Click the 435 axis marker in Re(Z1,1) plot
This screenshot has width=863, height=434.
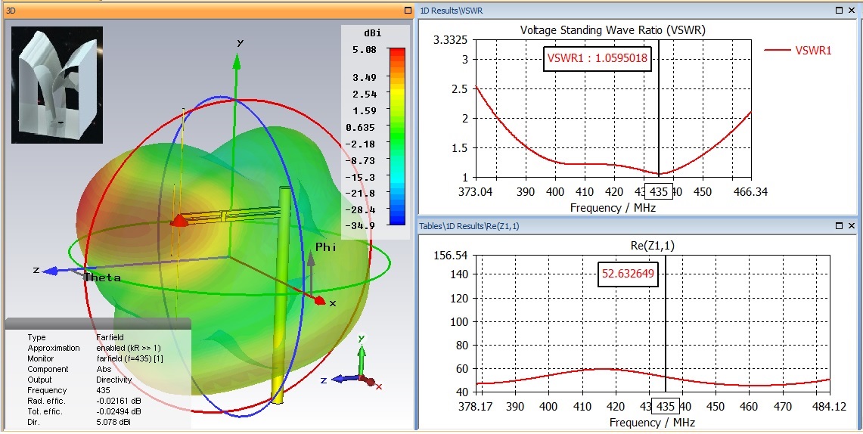pyautogui.click(x=666, y=407)
